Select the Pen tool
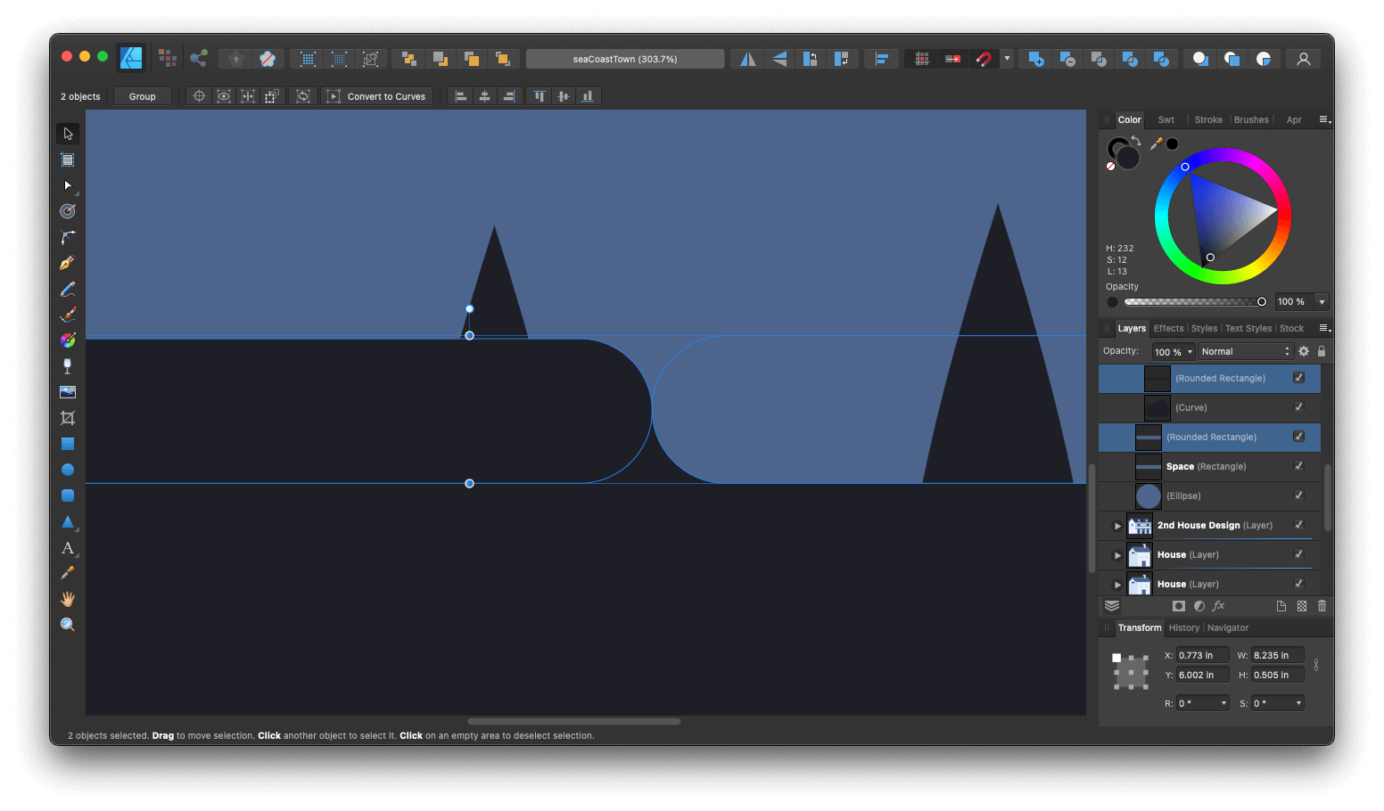The width and height of the screenshot is (1384, 811). pyautogui.click(x=67, y=262)
